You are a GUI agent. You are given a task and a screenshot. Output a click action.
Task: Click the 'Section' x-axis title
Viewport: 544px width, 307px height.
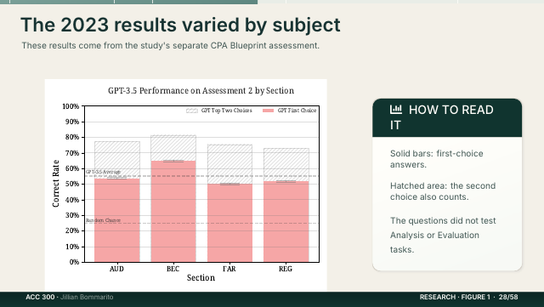coord(201,278)
